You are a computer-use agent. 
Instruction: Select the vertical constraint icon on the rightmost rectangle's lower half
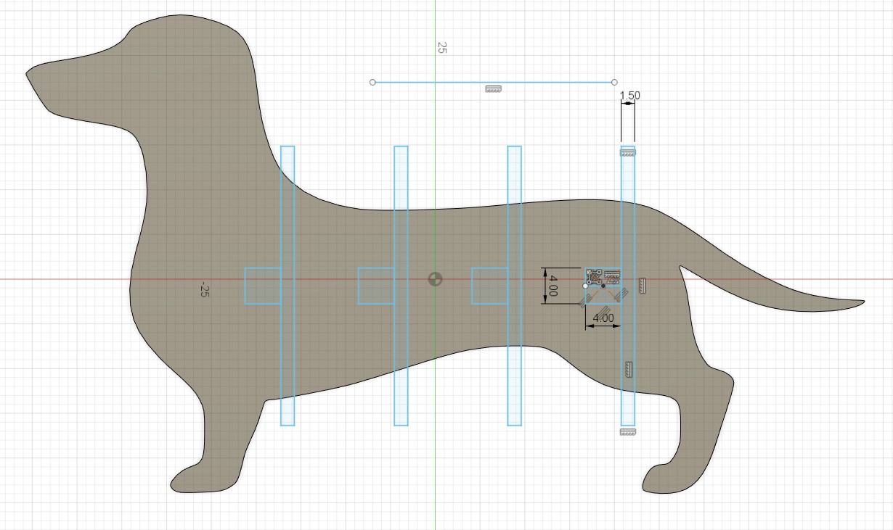point(629,369)
